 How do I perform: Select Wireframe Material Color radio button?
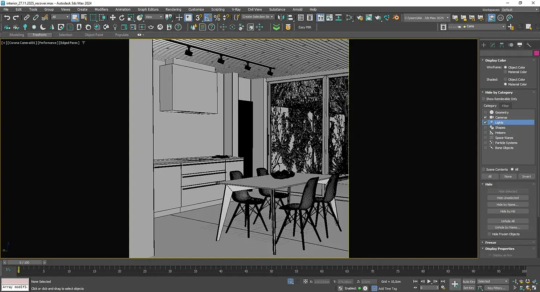tap(506, 72)
